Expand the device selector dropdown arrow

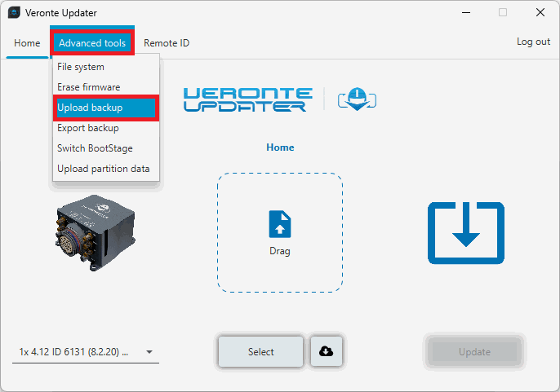point(149,352)
